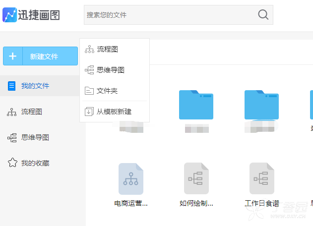Click the 迅捷画图 logo icon
313x226 pixels.
pos(9,15)
